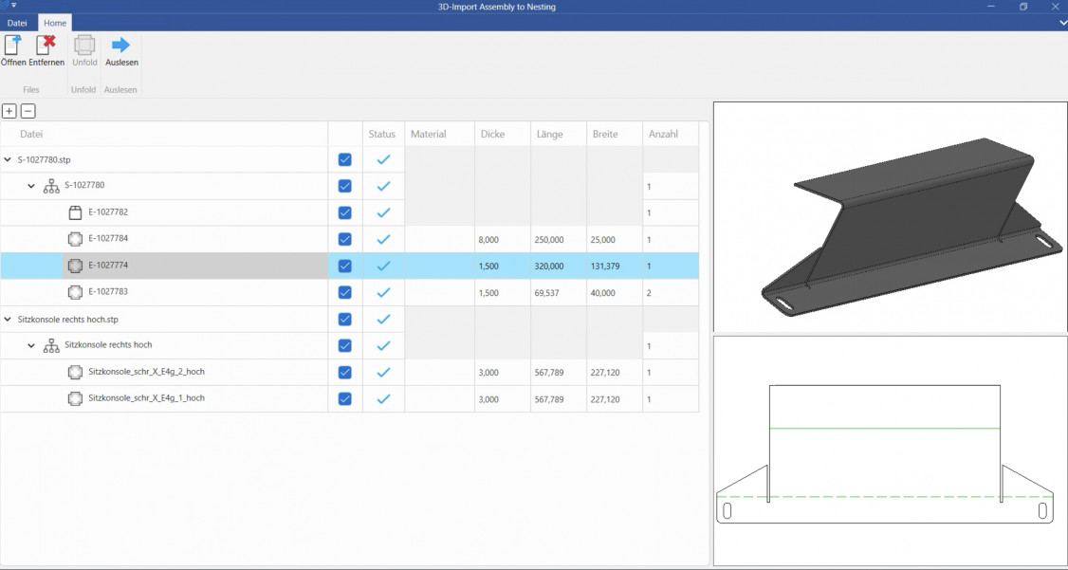Click the Material column header
This screenshot has width=1068, height=570.
(429, 135)
